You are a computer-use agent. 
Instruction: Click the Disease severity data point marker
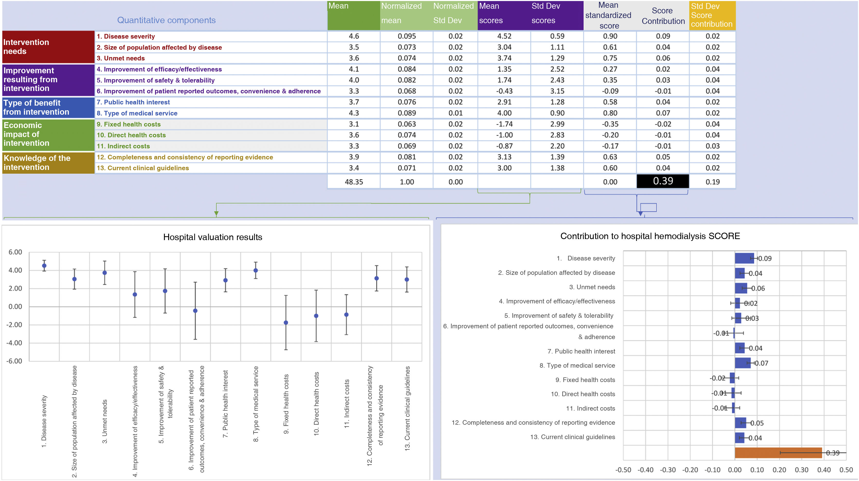(x=44, y=266)
